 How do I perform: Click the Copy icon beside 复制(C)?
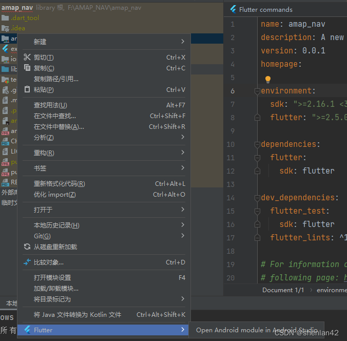27,68
